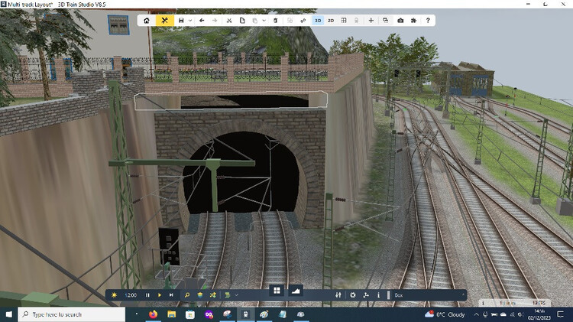573x322 pixels.
Task: Click the train driver cab view icon
Action: pyautogui.click(x=356, y=21)
